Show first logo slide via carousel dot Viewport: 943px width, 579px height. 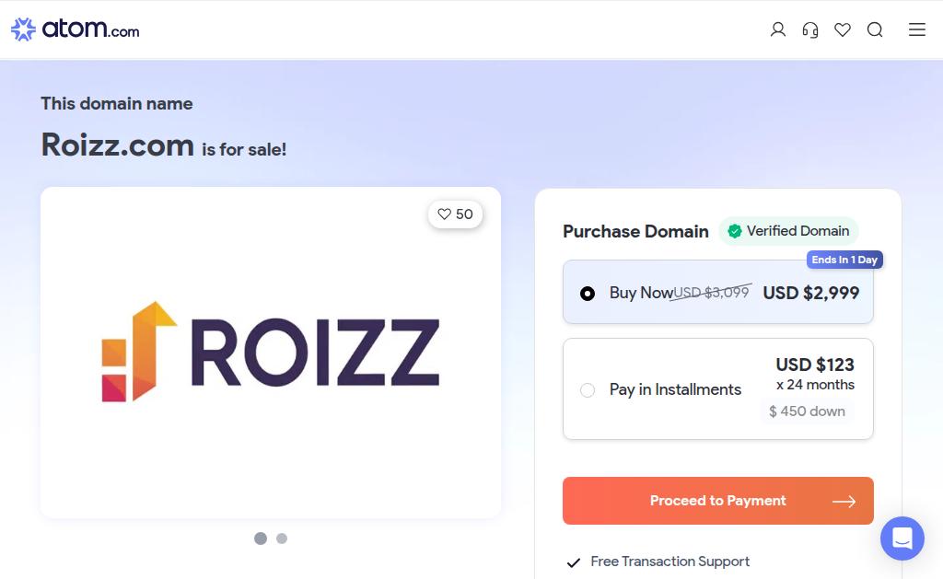[261, 538]
